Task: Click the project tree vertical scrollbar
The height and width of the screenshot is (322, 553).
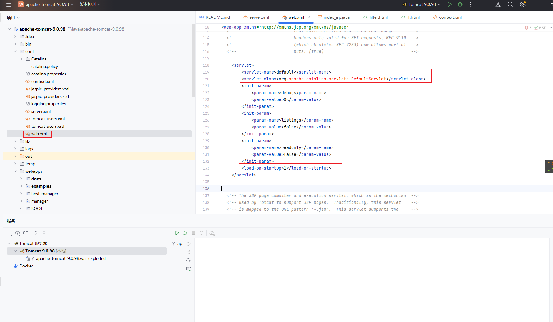Action: click(193, 61)
